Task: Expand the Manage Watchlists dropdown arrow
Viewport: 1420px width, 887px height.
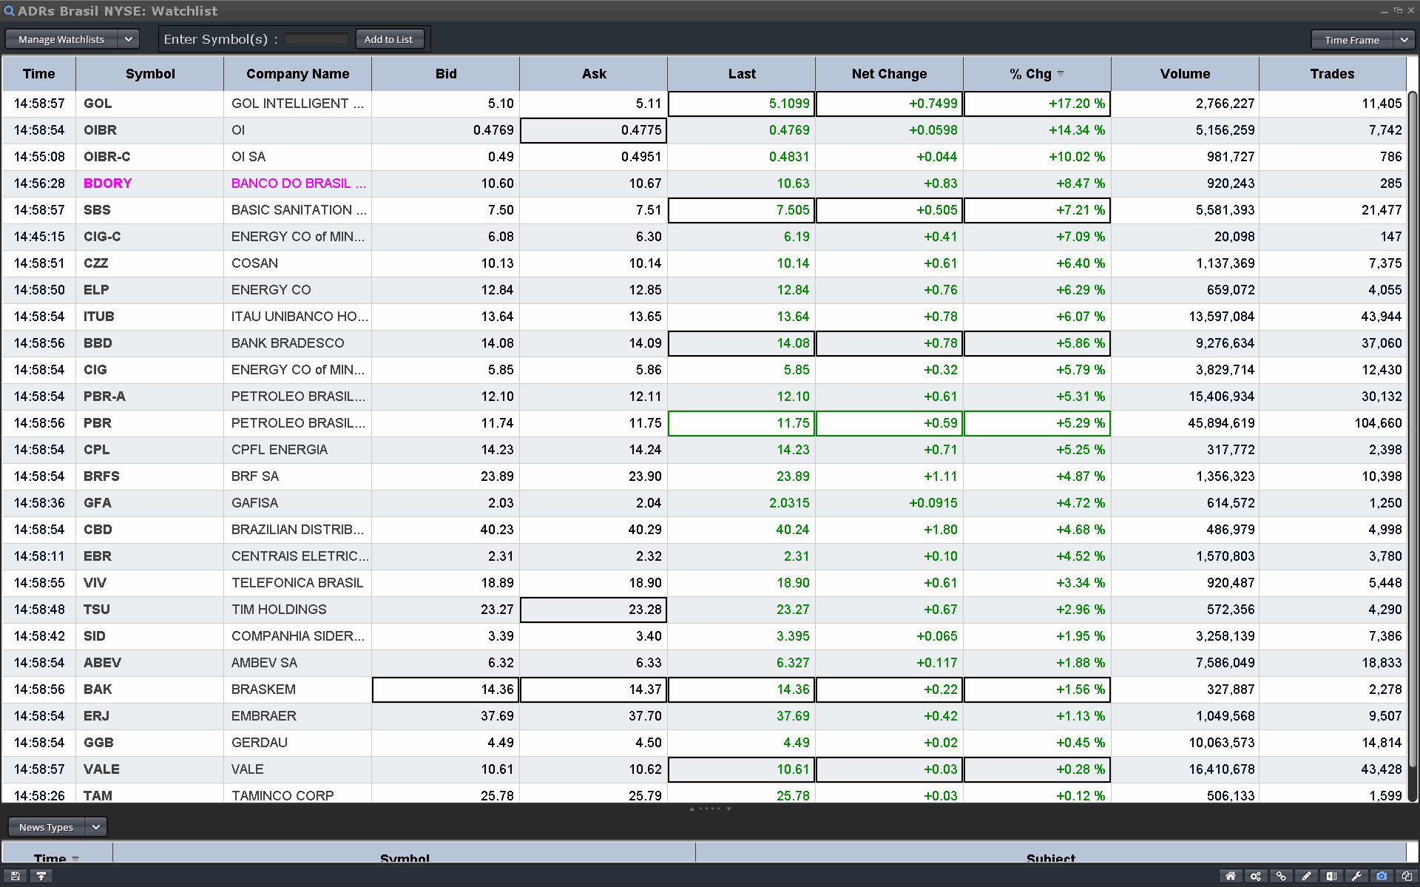Action: [128, 39]
